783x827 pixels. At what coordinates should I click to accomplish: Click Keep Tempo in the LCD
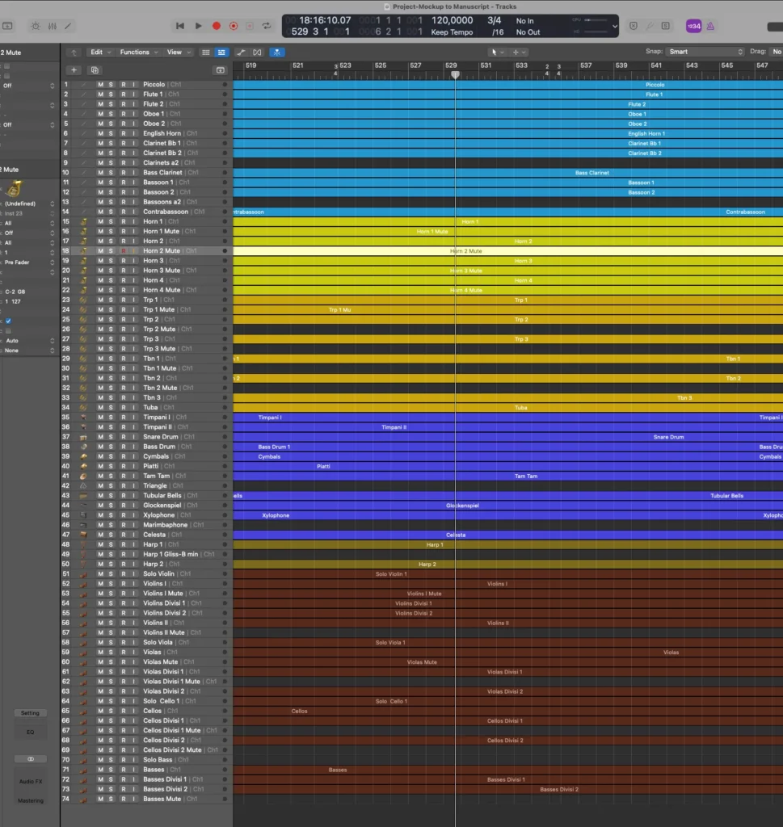(452, 32)
